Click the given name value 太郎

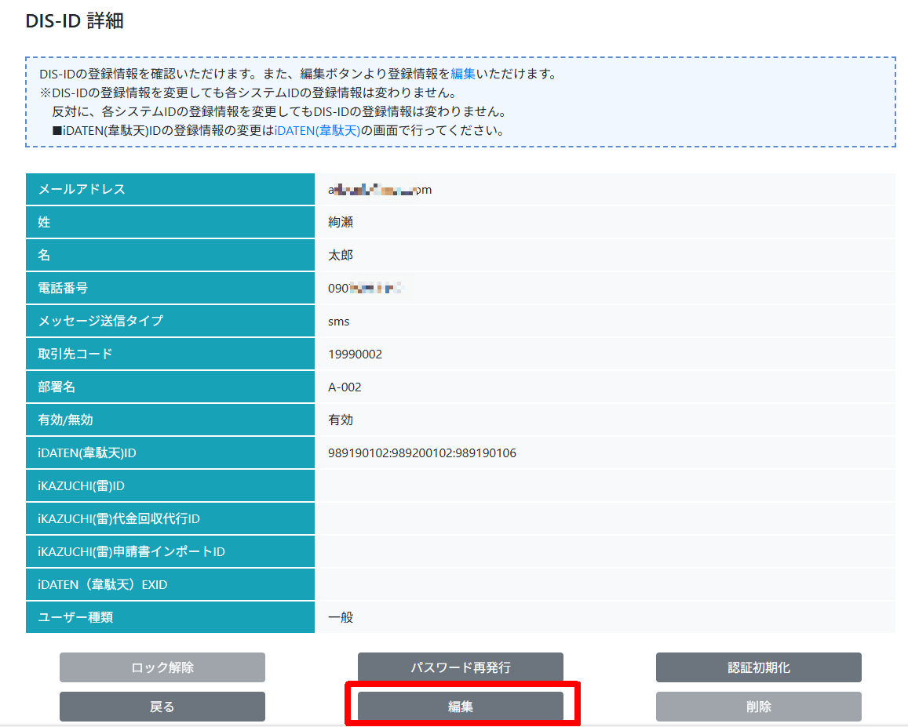[x=341, y=256]
